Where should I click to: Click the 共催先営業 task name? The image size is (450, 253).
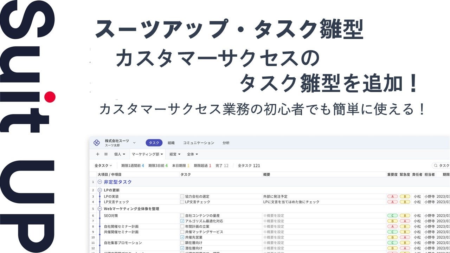[194, 238]
